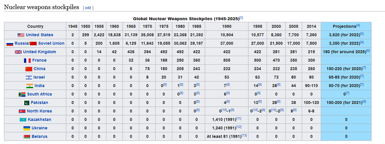Viewport: 385px width, 144px height.
Task: Select the value 90-110 in India row
Action: pos(311,86)
